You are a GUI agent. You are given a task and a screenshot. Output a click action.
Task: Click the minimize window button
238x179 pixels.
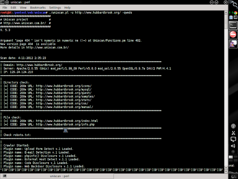212,2
